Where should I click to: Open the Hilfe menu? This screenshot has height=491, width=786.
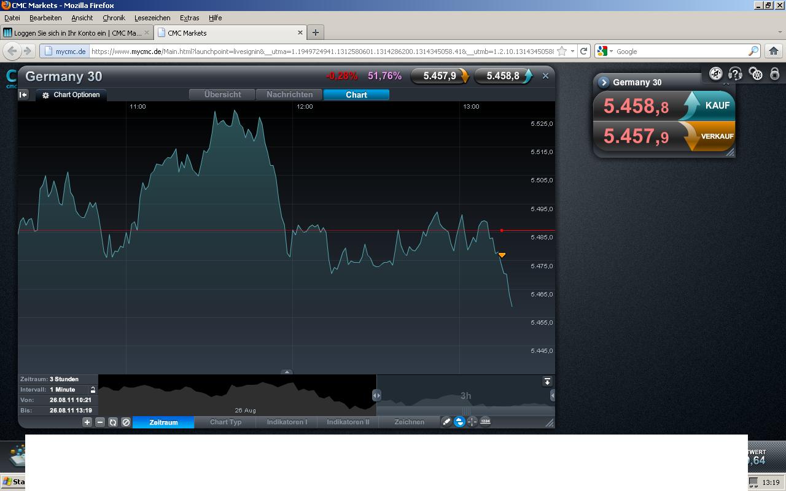point(215,18)
